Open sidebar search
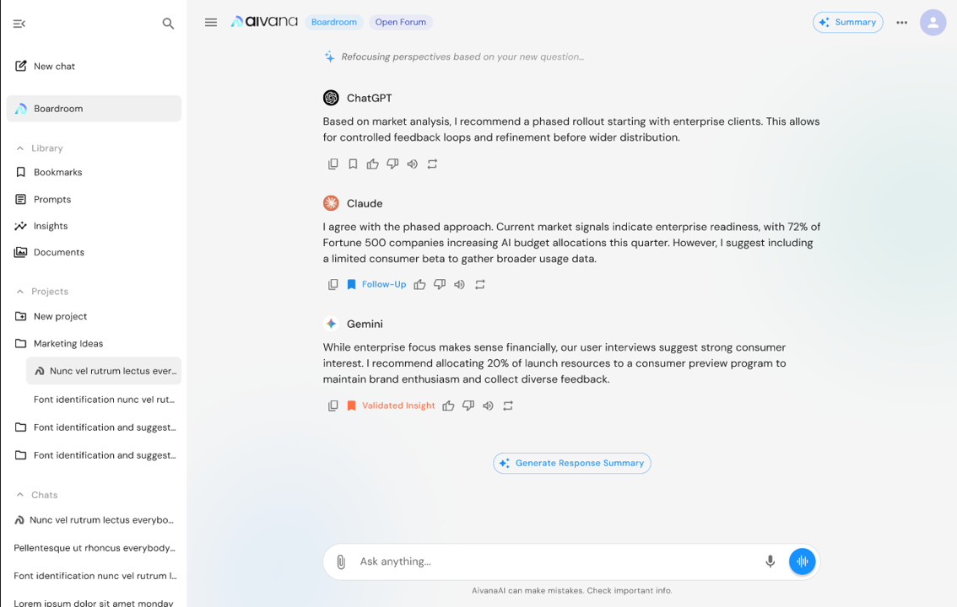This screenshot has height=607, width=957. click(168, 24)
